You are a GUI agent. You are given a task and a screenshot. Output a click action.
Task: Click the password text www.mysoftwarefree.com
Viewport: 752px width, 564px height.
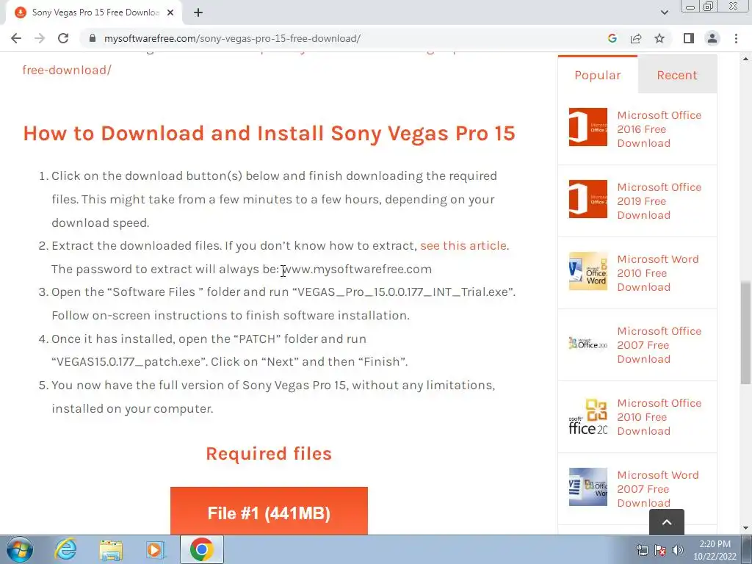click(357, 269)
